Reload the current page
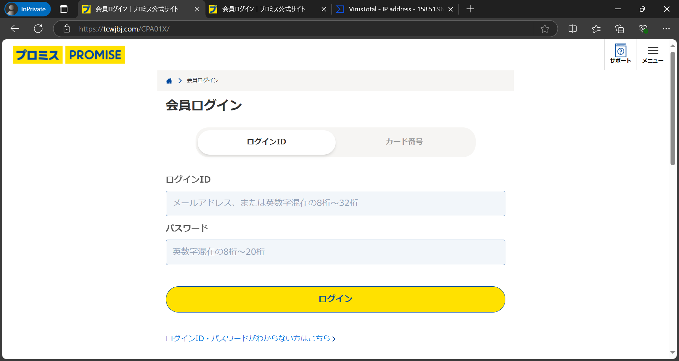Image resolution: width=679 pixels, height=361 pixels. pyautogui.click(x=38, y=29)
